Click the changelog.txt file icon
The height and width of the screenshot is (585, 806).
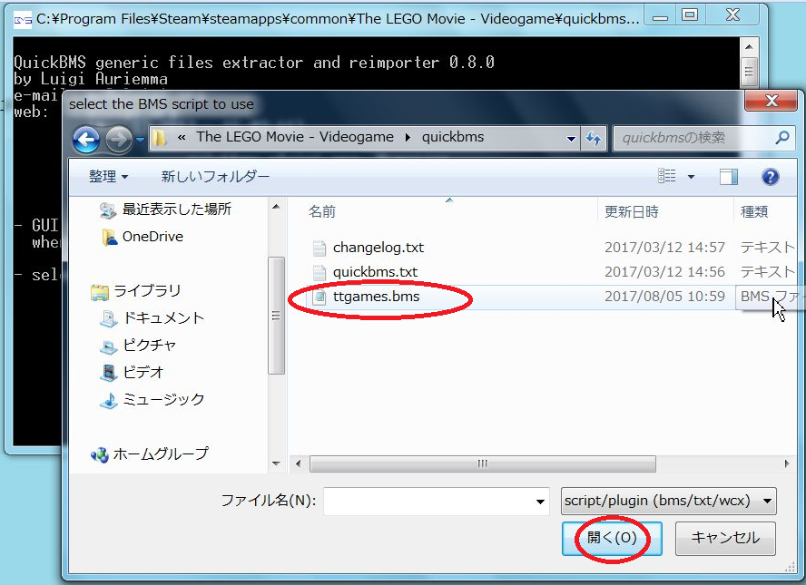[319, 249]
